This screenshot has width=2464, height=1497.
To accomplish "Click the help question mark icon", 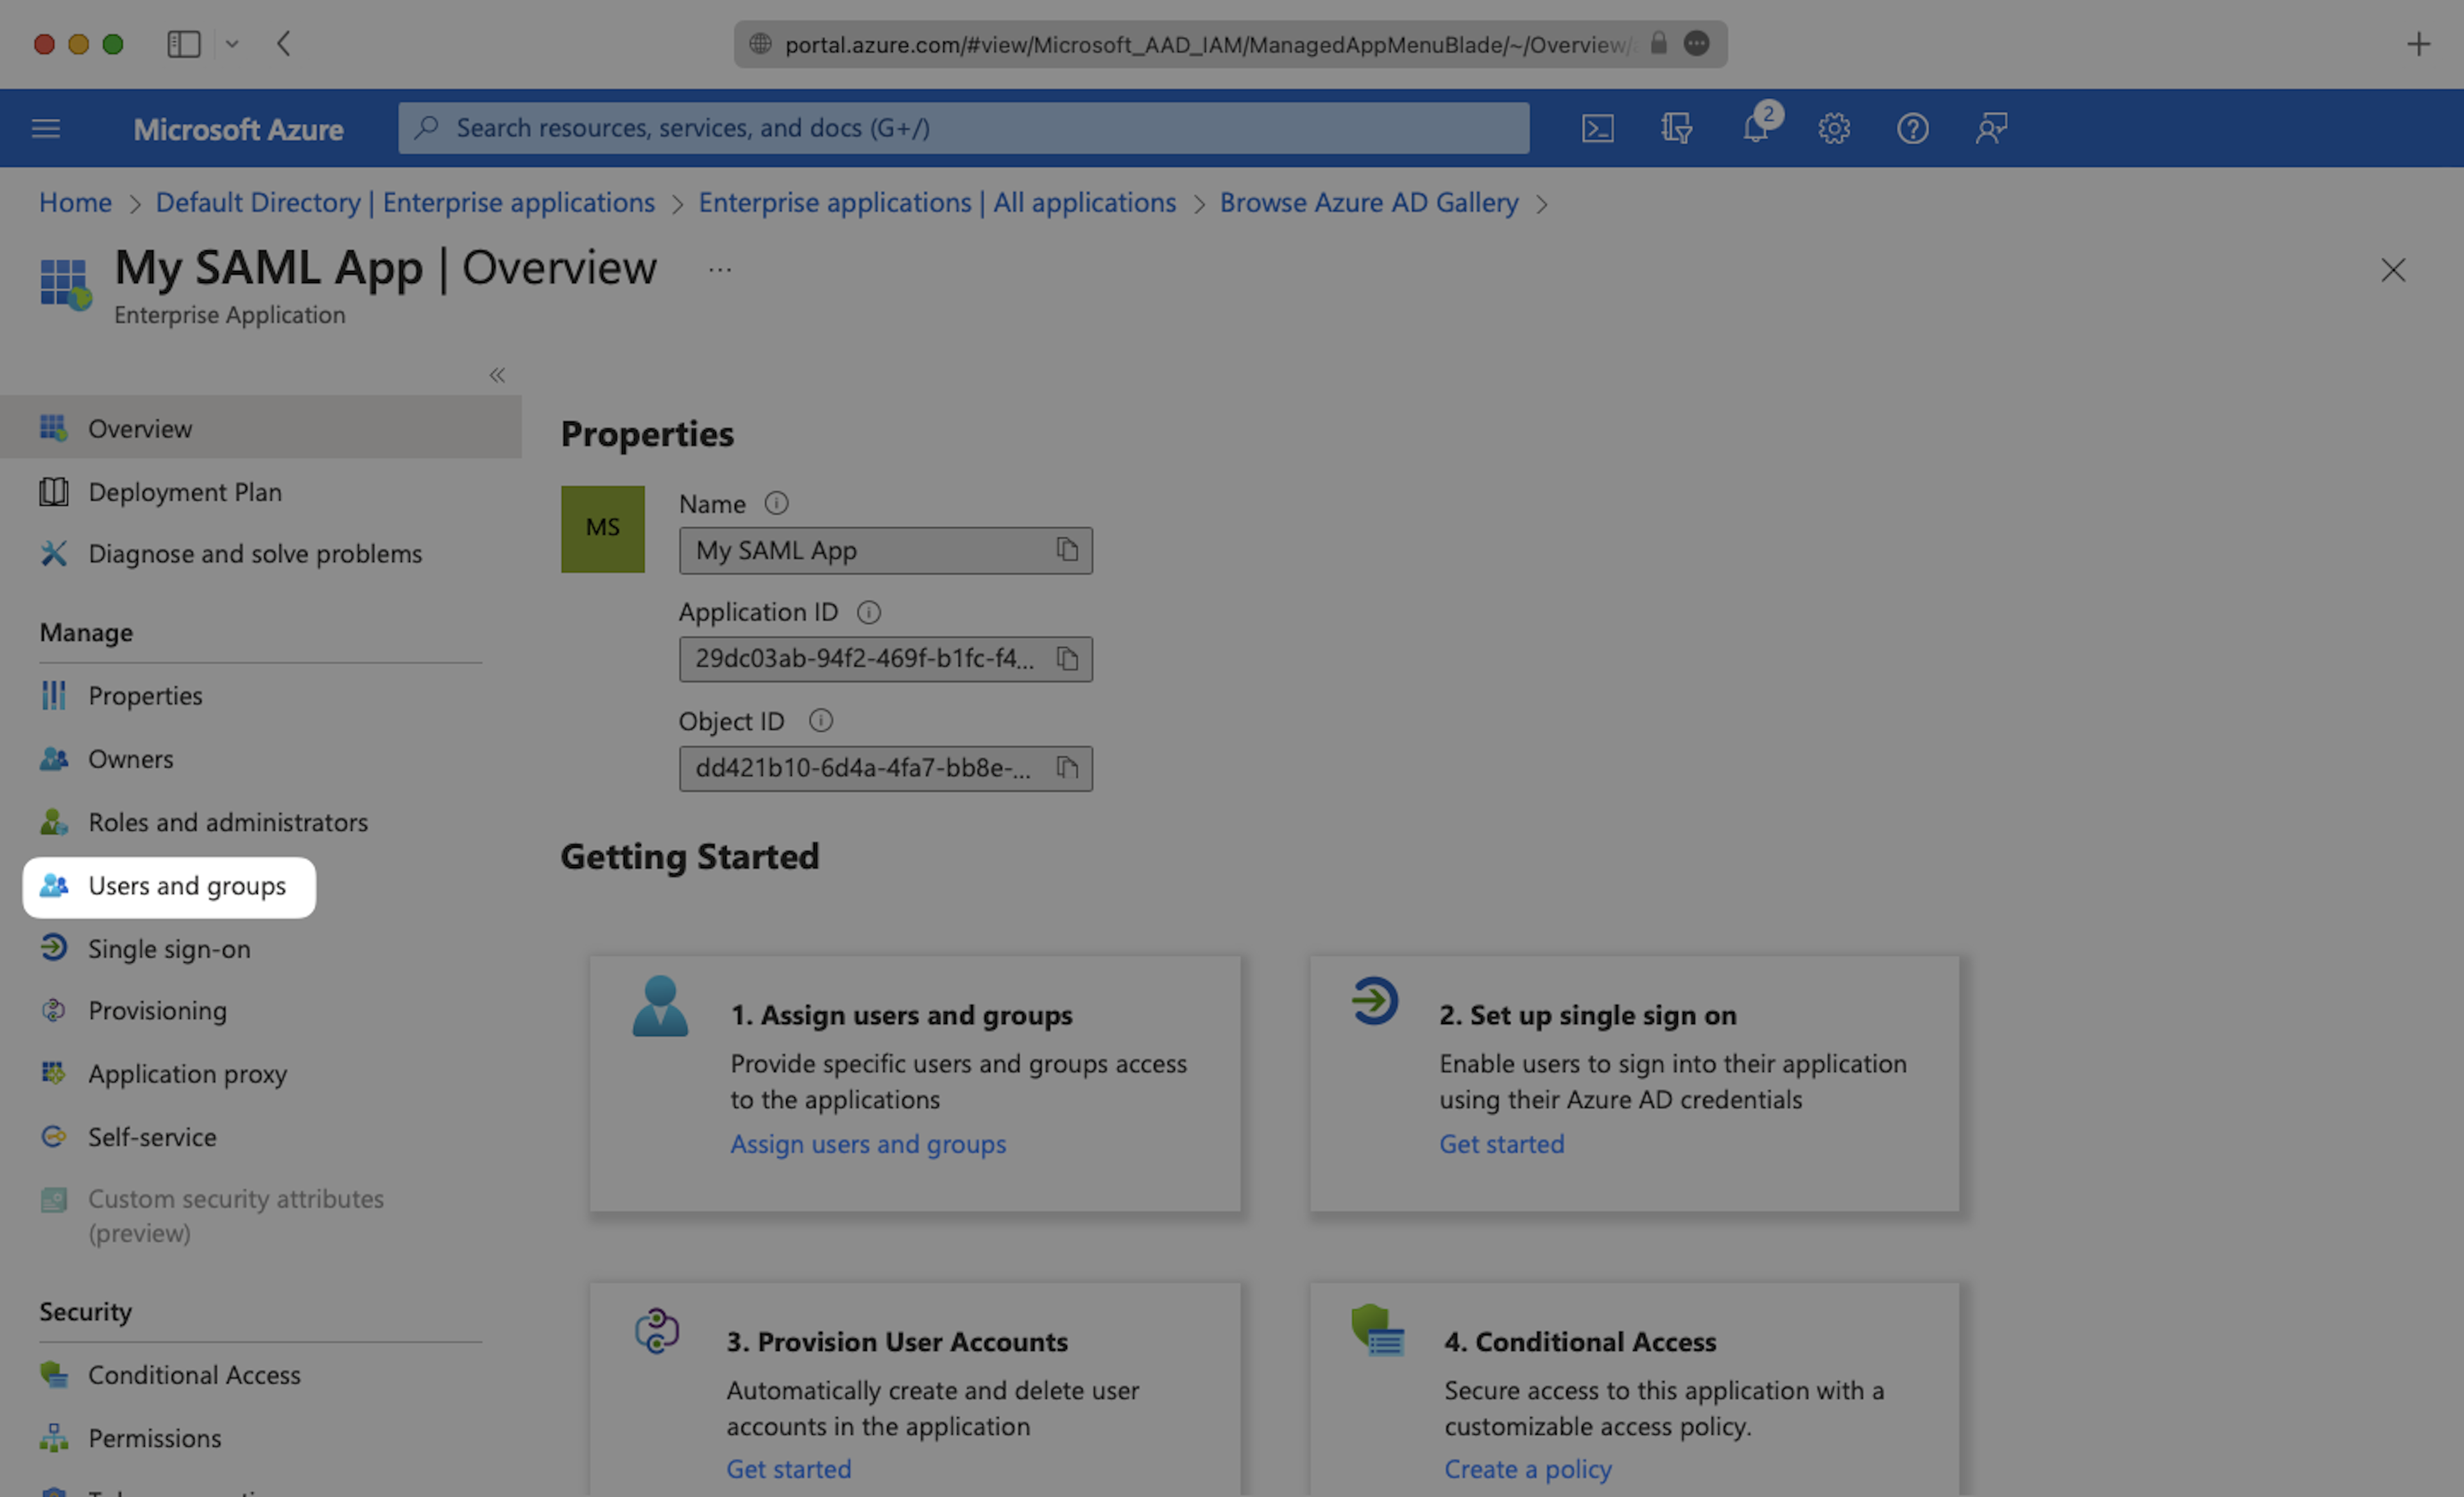I will tap(1912, 128).
